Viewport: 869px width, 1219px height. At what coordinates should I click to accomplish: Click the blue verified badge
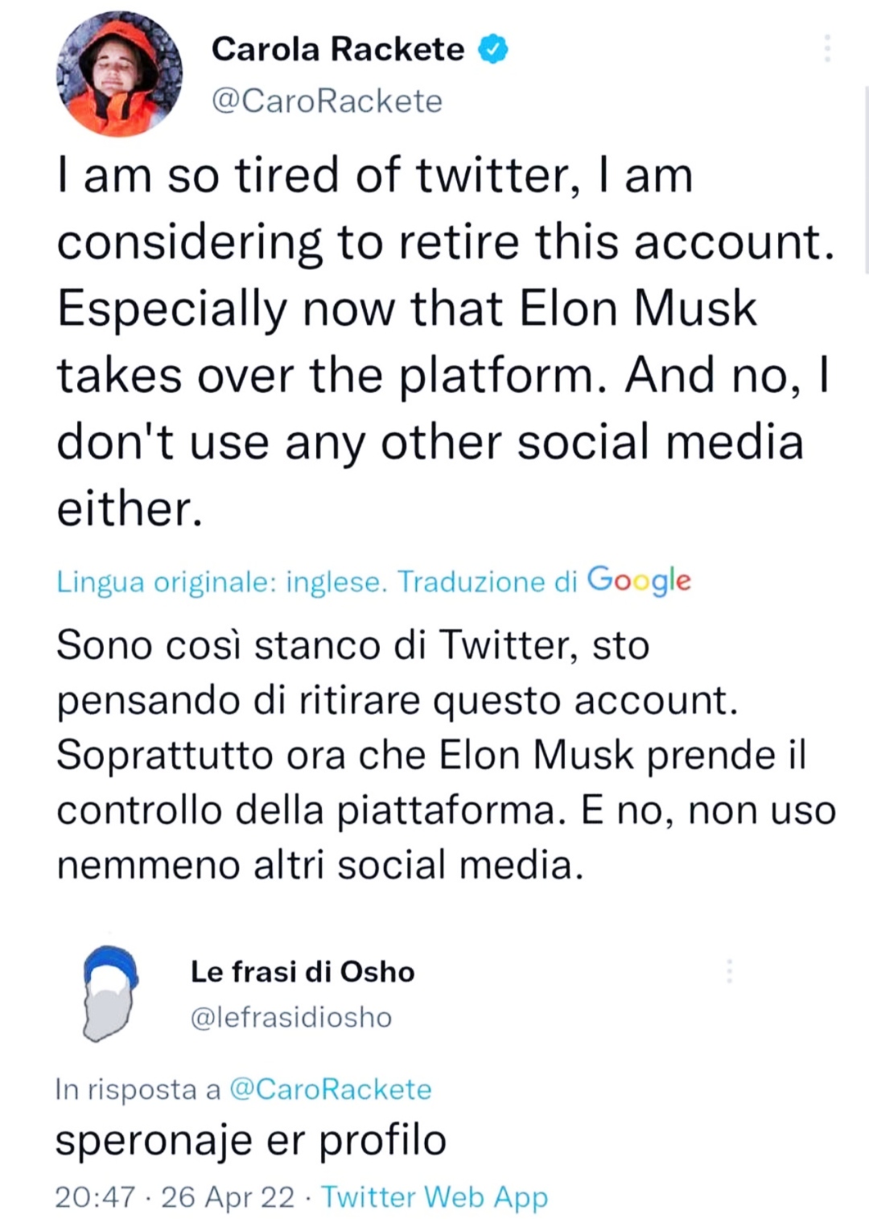[492, 50]
